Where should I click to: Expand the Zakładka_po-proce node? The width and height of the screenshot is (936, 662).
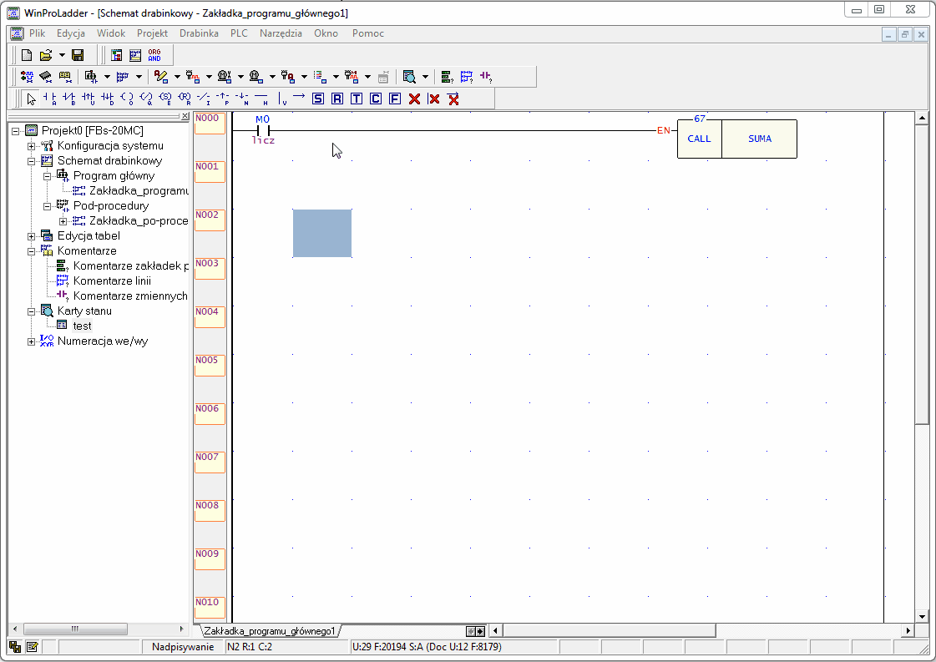click(x=63, y=221)
